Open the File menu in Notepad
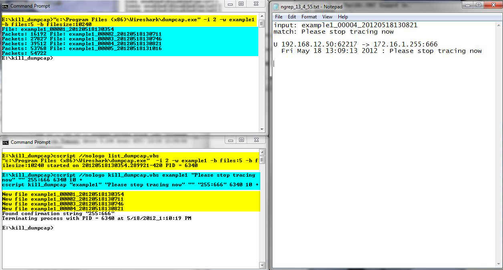 (279, 17)
